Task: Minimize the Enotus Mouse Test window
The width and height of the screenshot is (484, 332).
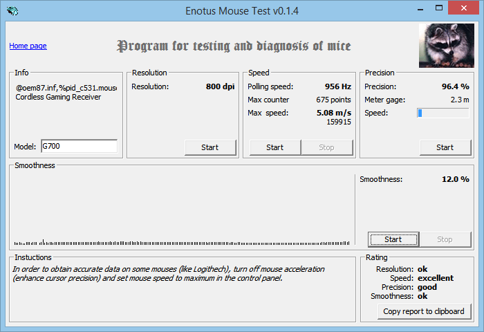Action: pos(420,9)
